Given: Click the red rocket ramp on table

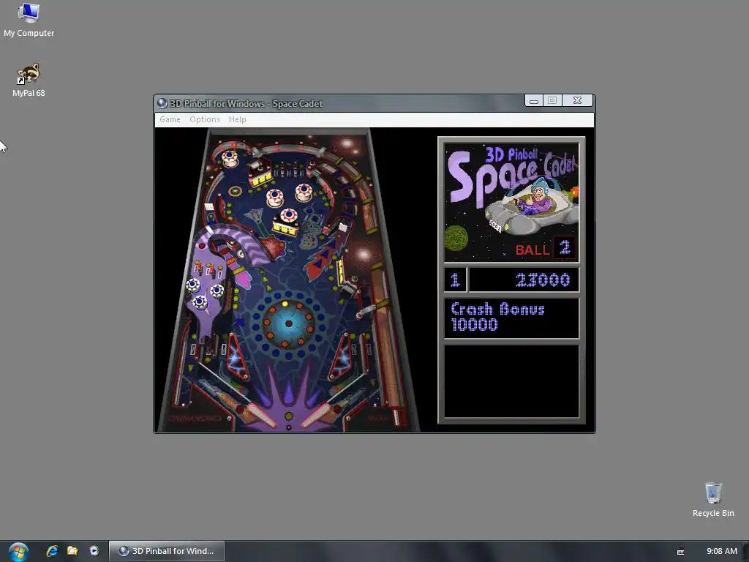Looking at the screenshot, I should pyautogui.click(x=323, y=255).
